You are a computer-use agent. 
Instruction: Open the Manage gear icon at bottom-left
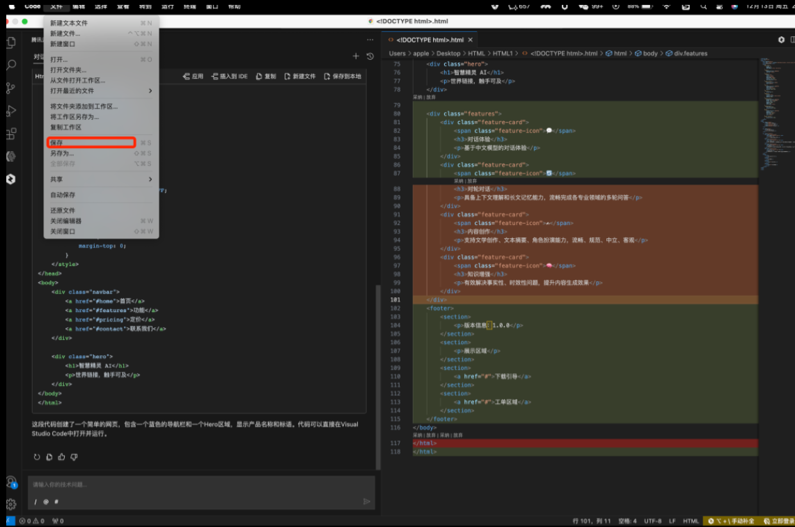tap(10, 504)
